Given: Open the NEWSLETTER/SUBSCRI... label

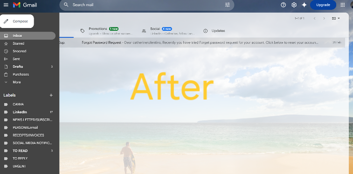Looking at the screenshot, I should pyautogui.click(x=28, y=120).
